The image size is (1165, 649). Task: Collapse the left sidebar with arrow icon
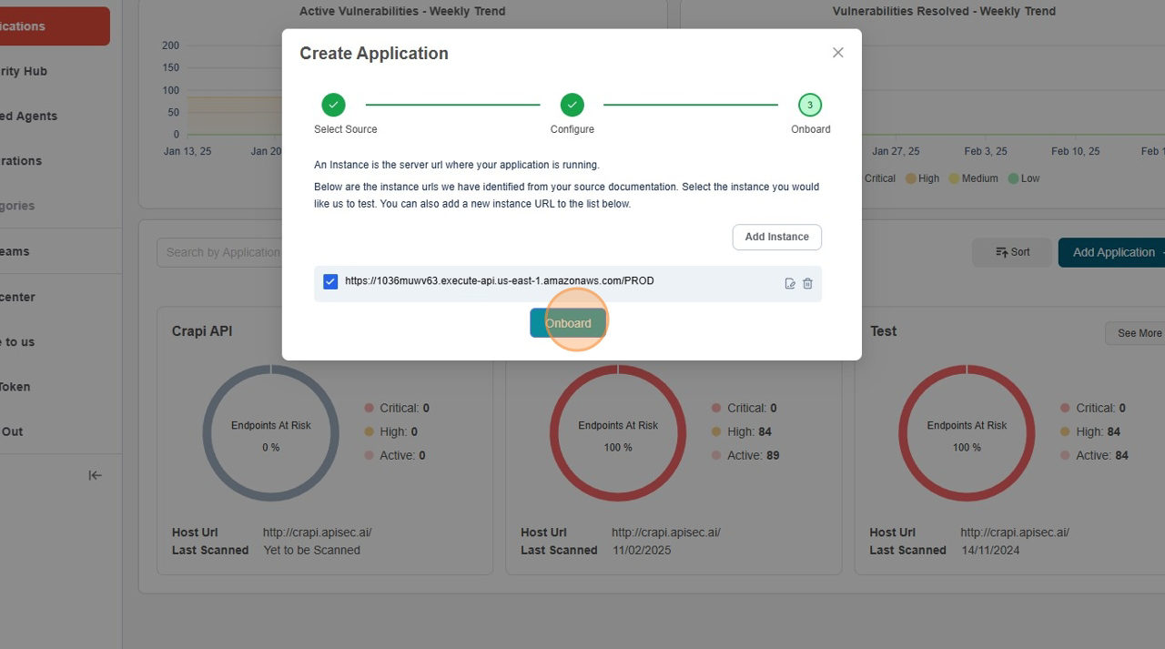click(x=95, y=475)
